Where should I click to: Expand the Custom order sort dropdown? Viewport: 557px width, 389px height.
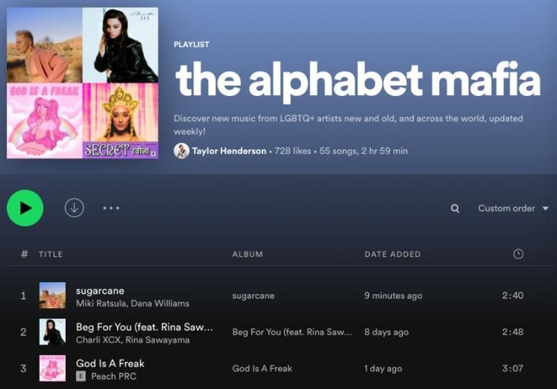point(513,208)
